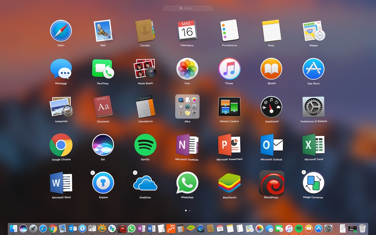The height and width of the screenshot is (235, 376).
Task: Click the OneNote icon in the Dock
Action: coord(141,229)
